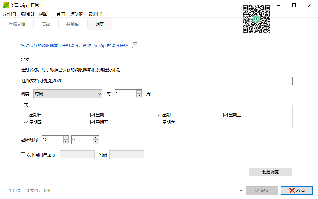Viewport: 318px width, 199px height.
Task: Close the PeaZip window
Action: tap(309, 5)
